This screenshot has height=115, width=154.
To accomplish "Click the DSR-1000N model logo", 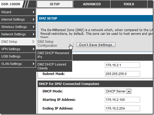I will [x=11, y=4].
